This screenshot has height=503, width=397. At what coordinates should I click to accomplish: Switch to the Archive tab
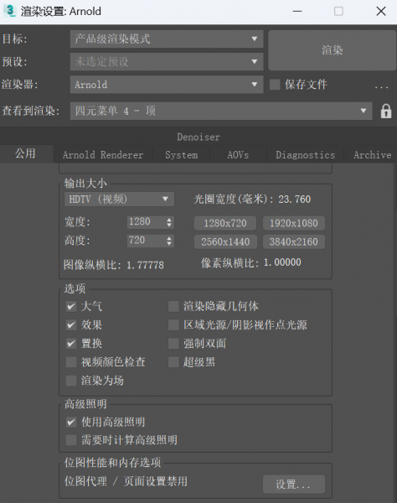pyautogui.click(x=372, y=155)
